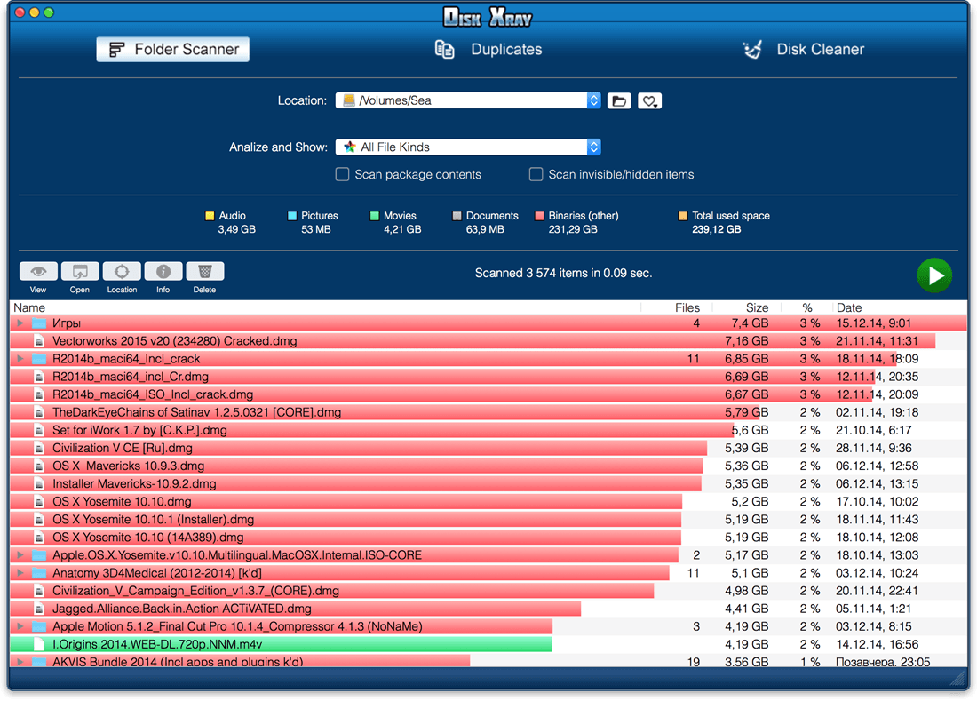This screenshot has height=701, width=977.
Task: Click the Location crosshair icon
Action: tap(122, 271)
